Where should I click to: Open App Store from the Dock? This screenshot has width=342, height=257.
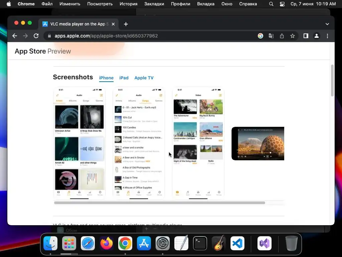pos(144,243)
